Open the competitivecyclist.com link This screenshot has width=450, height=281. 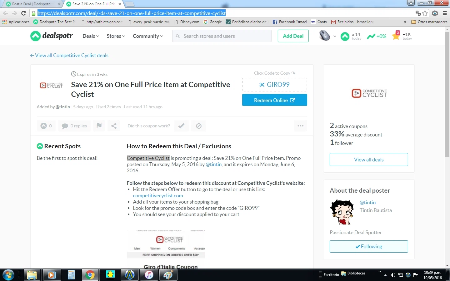click(x=158, y=195)
